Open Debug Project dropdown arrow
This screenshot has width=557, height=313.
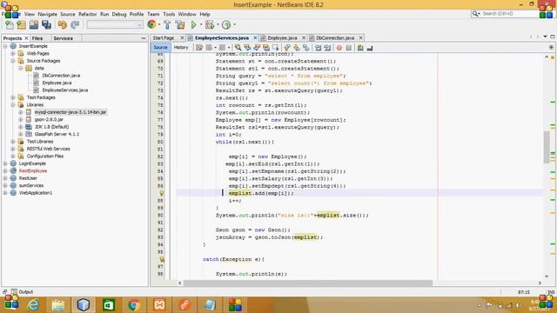tap(218, 25)
